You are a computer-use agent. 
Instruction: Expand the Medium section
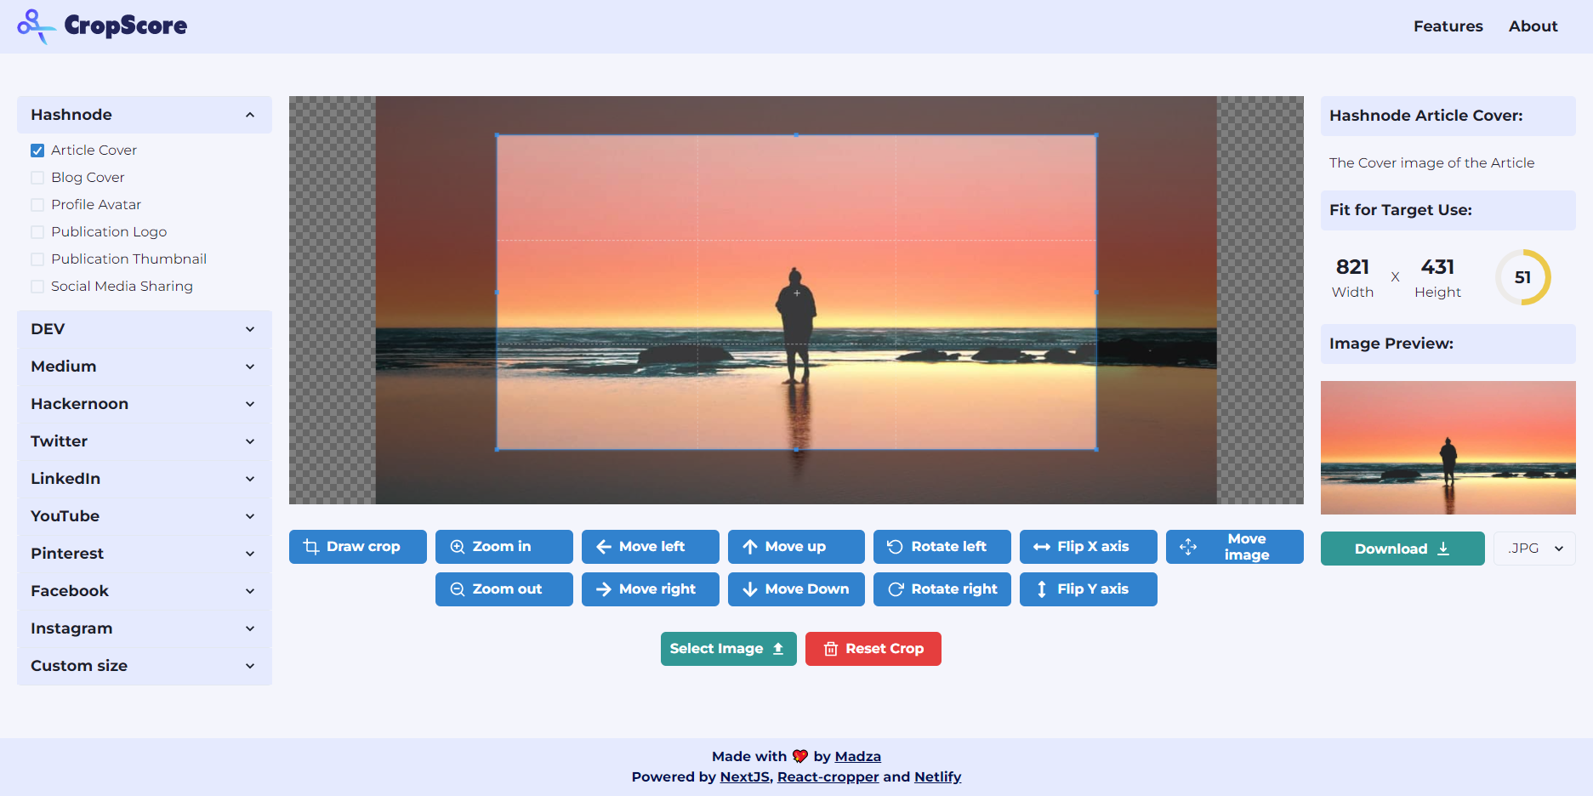144,367
